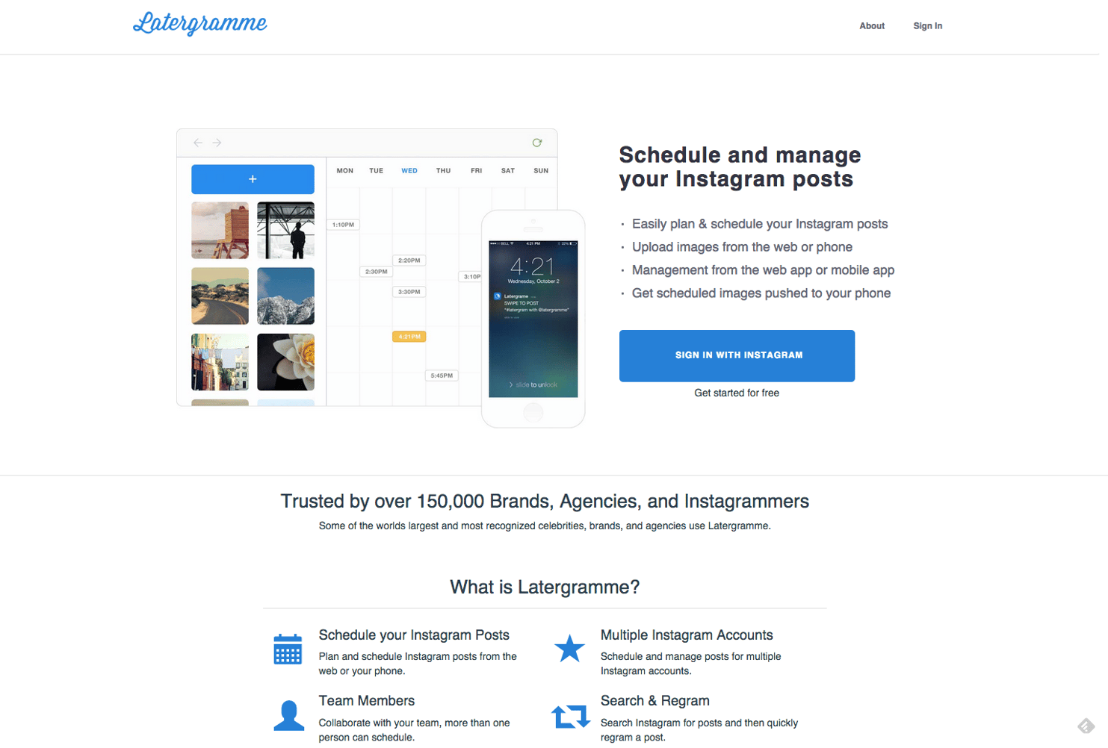Click Get scheduled images pushed bullet
The width and height of the screenshot is (1108, 748).
tap(761, 293)
